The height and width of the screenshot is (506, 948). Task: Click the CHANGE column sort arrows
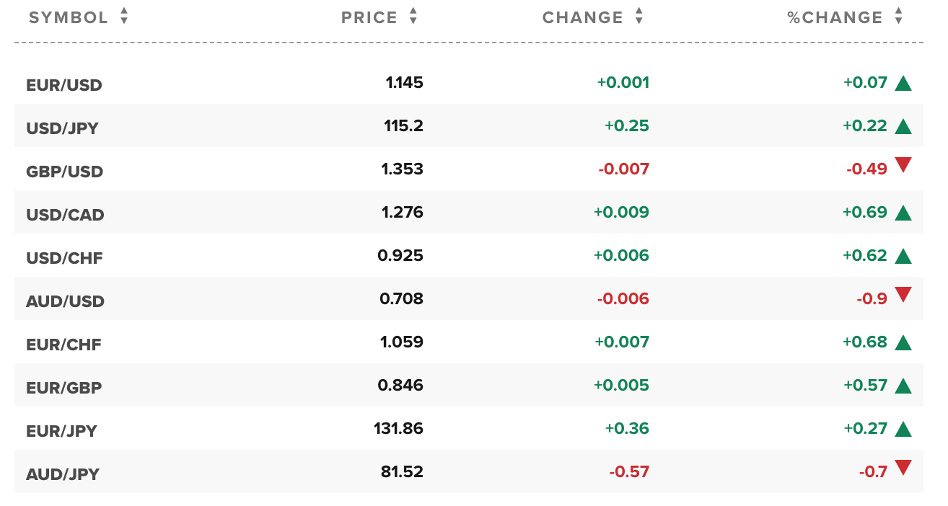[x=638, y=17]
